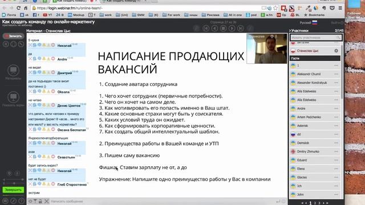Click the browser address bar URL

[70, 8]
